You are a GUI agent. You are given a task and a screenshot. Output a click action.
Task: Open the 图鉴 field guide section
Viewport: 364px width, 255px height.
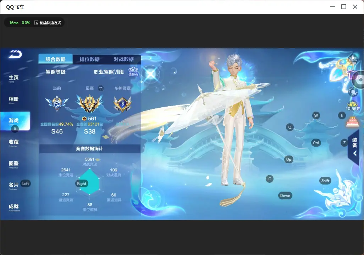(13, 164)
